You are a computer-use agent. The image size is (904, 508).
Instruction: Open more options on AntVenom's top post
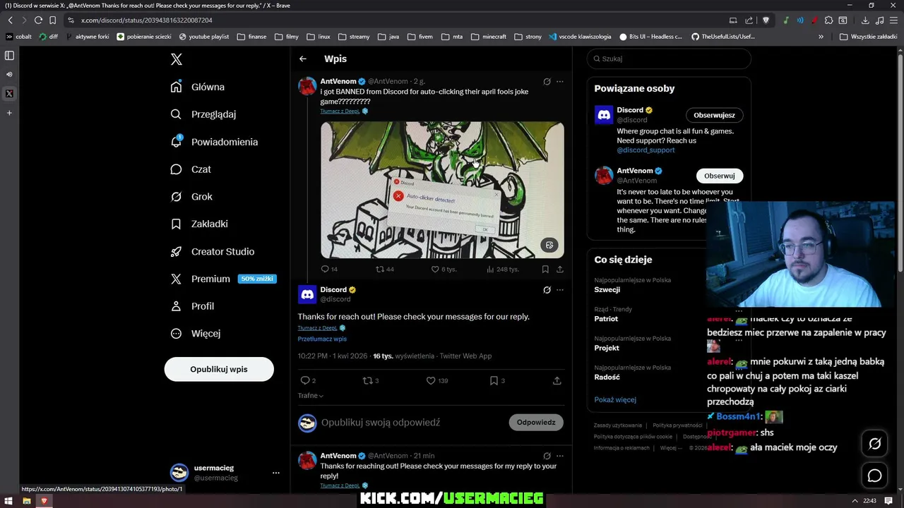tap(559, 82)
